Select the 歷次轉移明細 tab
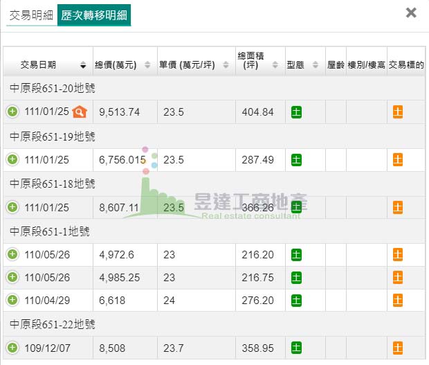This screenshot has width=429, height=365. 94,14
